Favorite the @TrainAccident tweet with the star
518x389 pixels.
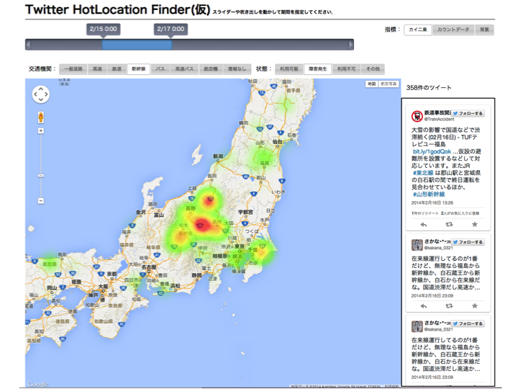click(475, 225)
